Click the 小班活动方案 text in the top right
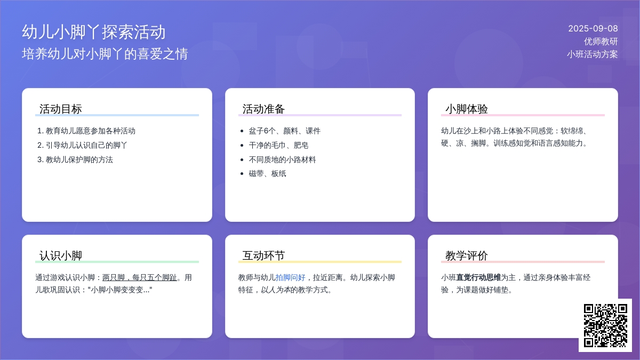 pos(592,54)
